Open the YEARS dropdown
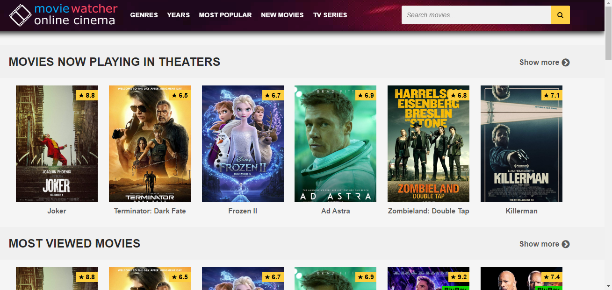The height and width of the screenshot is (290, 612). tap(178, 14)
